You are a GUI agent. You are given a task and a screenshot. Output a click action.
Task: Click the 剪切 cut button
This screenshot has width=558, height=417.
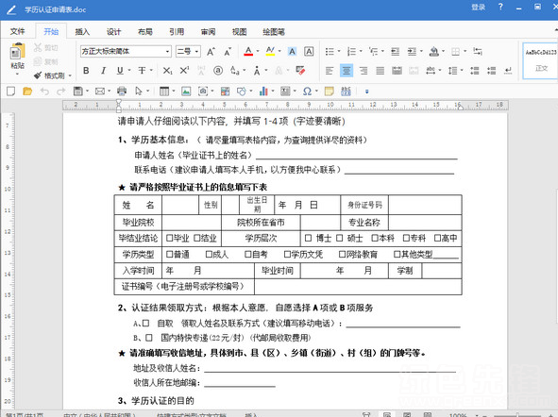46,47
